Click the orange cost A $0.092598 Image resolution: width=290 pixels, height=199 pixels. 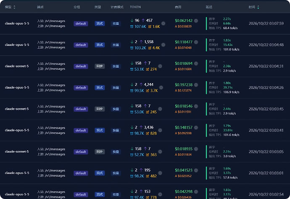(183, 133)
